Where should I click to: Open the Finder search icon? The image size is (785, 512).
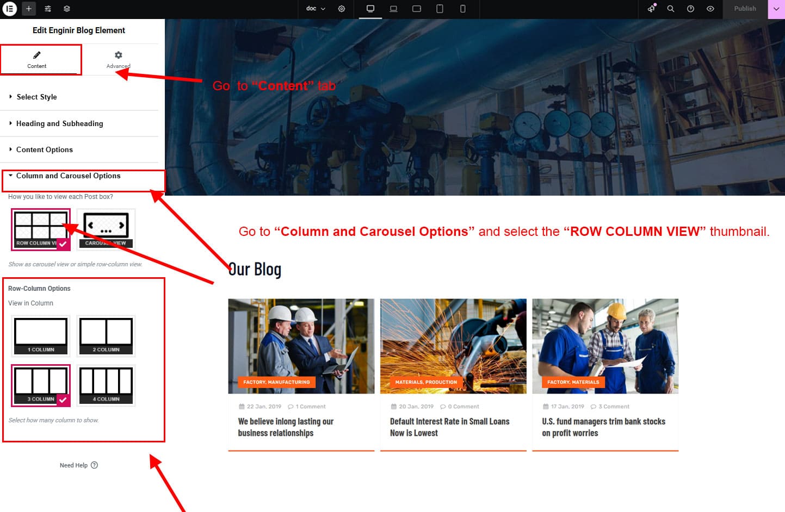point(671,9)
